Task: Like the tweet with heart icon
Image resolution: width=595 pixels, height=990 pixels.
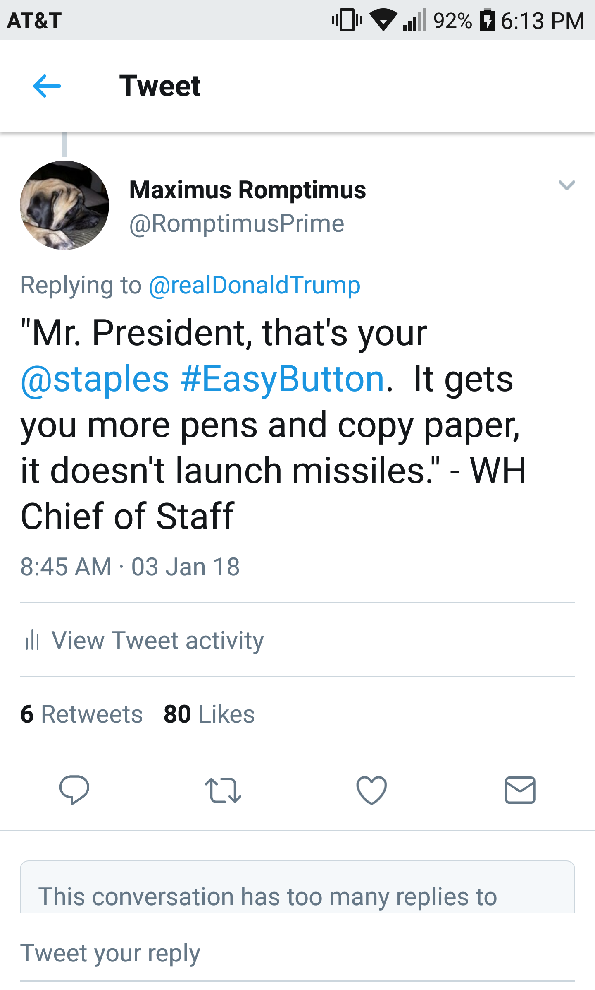Action: 371,790
